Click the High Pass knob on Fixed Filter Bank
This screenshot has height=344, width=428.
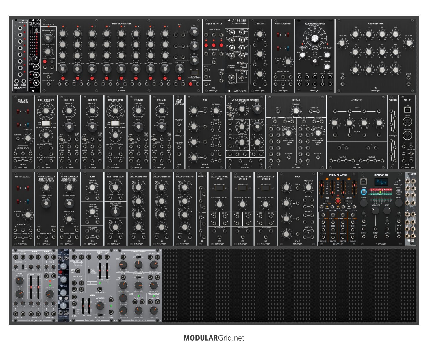click(x=408, y=43)
